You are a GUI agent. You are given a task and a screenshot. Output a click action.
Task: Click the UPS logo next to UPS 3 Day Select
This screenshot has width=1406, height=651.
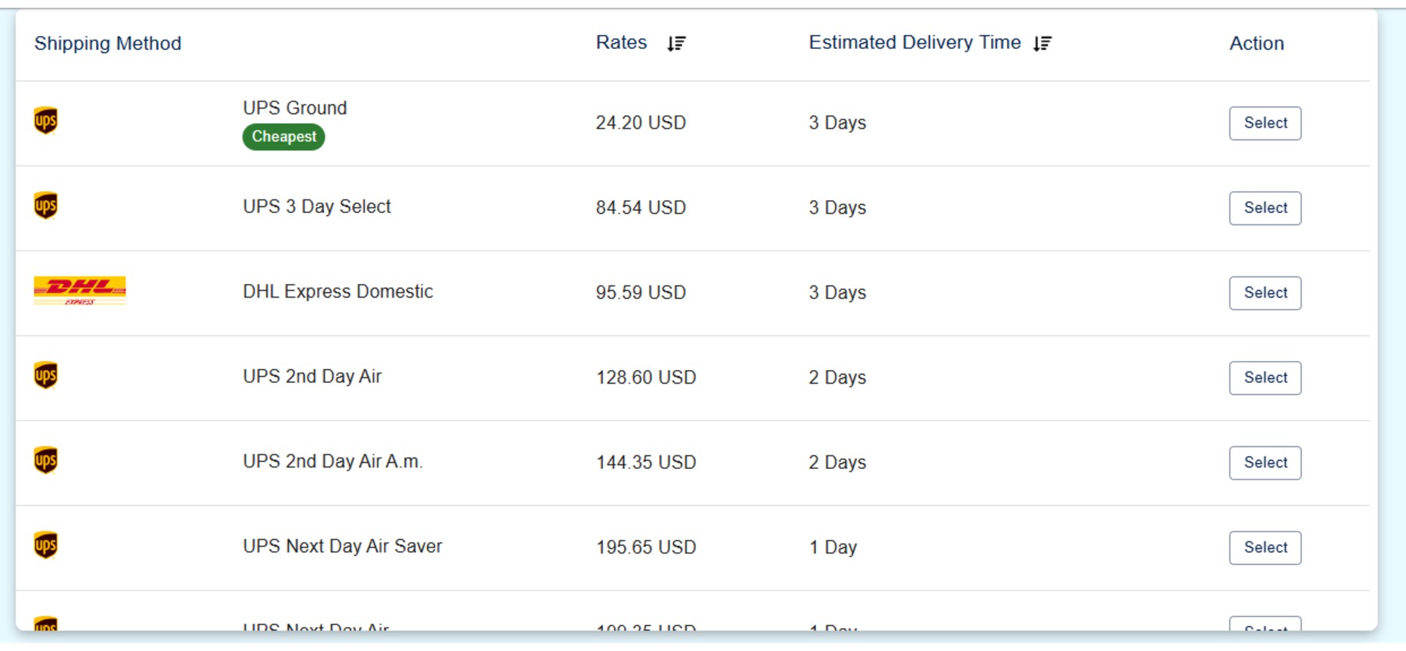(x=45, y=204)
